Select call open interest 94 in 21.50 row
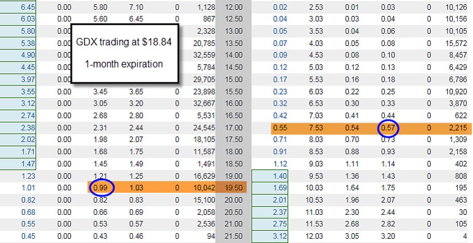The width and height of the screenshot is (473, 243). click(x=211, y=236)
